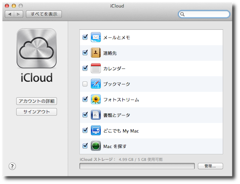Click the Calendar icon beside カレンダー

[x=96, y=68]
